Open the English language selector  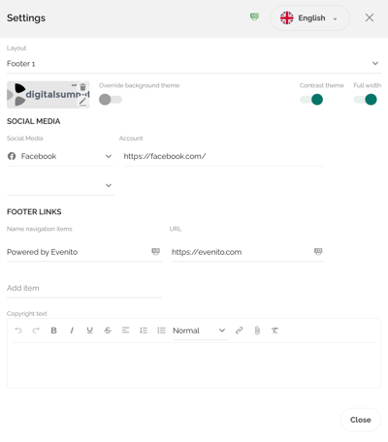point(309,18)
